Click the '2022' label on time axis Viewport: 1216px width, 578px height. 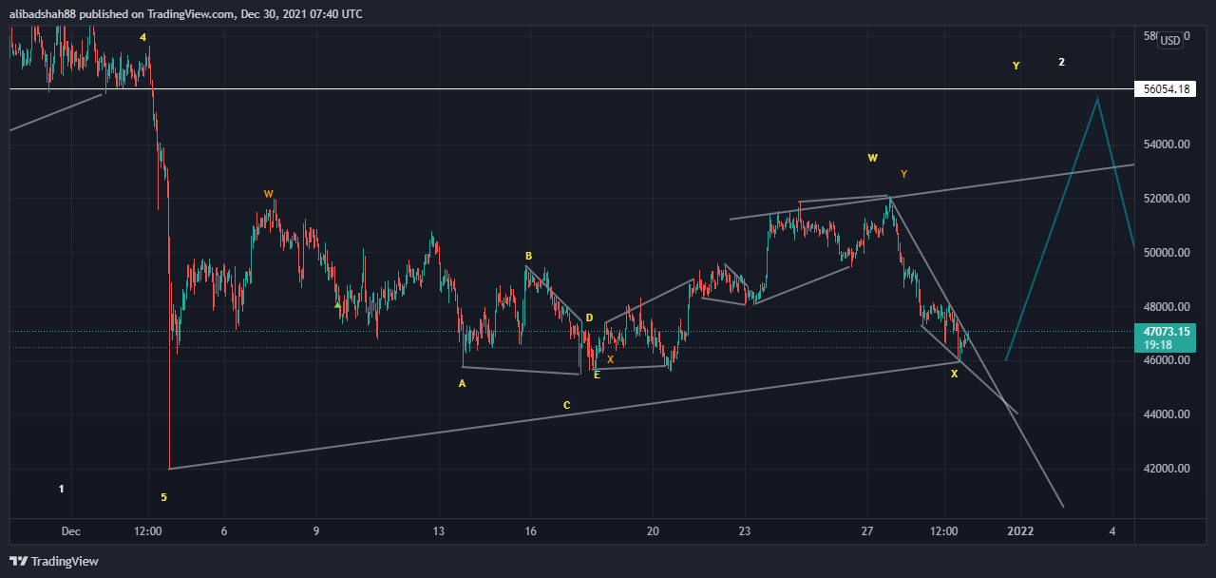point(1020,530)
